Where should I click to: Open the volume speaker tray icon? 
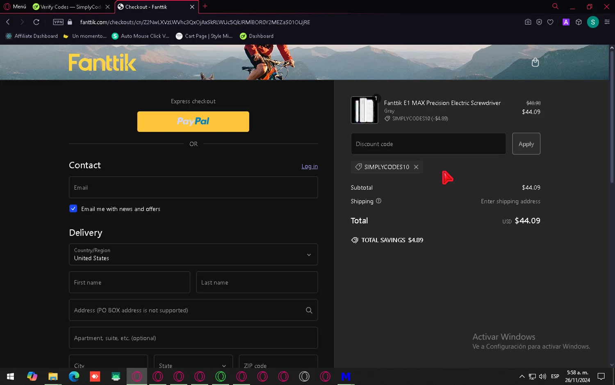(542, 376)
